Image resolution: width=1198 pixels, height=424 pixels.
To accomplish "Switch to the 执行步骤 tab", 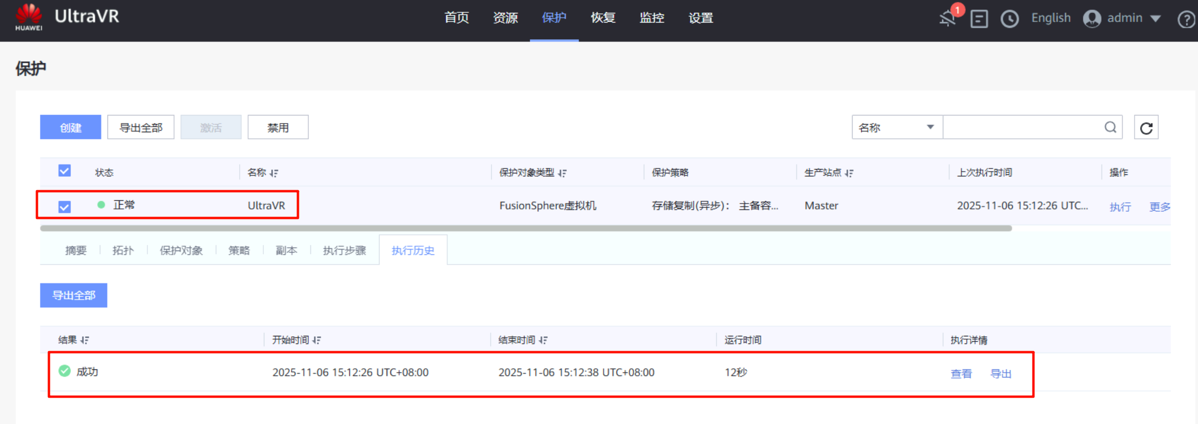I will (x=344, y=251).
